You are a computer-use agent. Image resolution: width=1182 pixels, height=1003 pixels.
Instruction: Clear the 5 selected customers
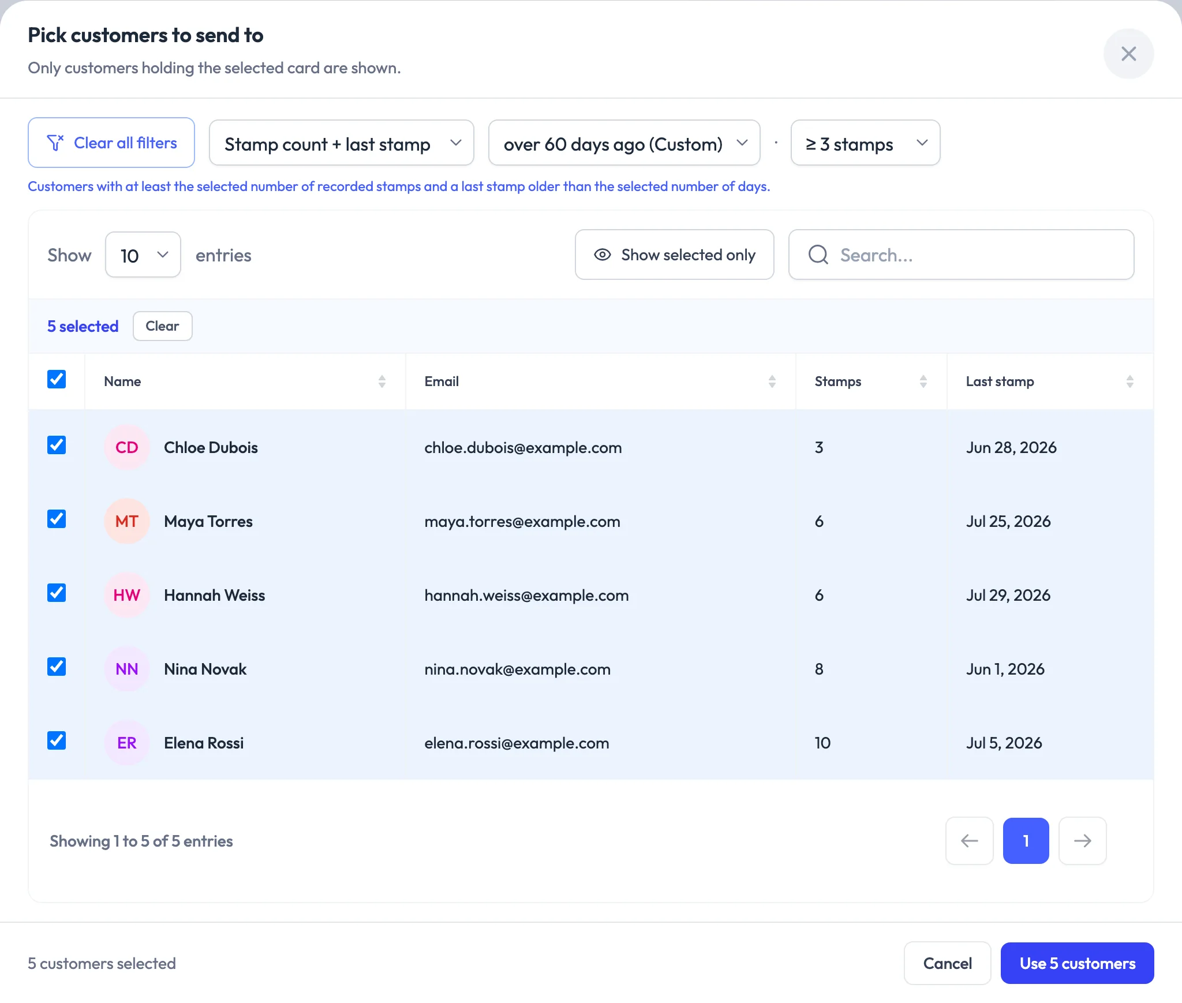pyautogui.click(x=162, y=326)
